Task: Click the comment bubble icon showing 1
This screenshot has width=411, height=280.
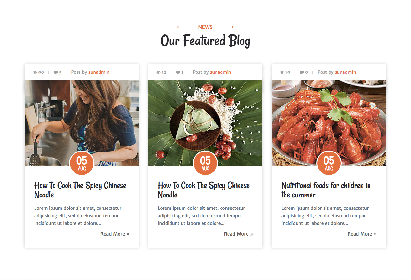Action: click(178, 72)
